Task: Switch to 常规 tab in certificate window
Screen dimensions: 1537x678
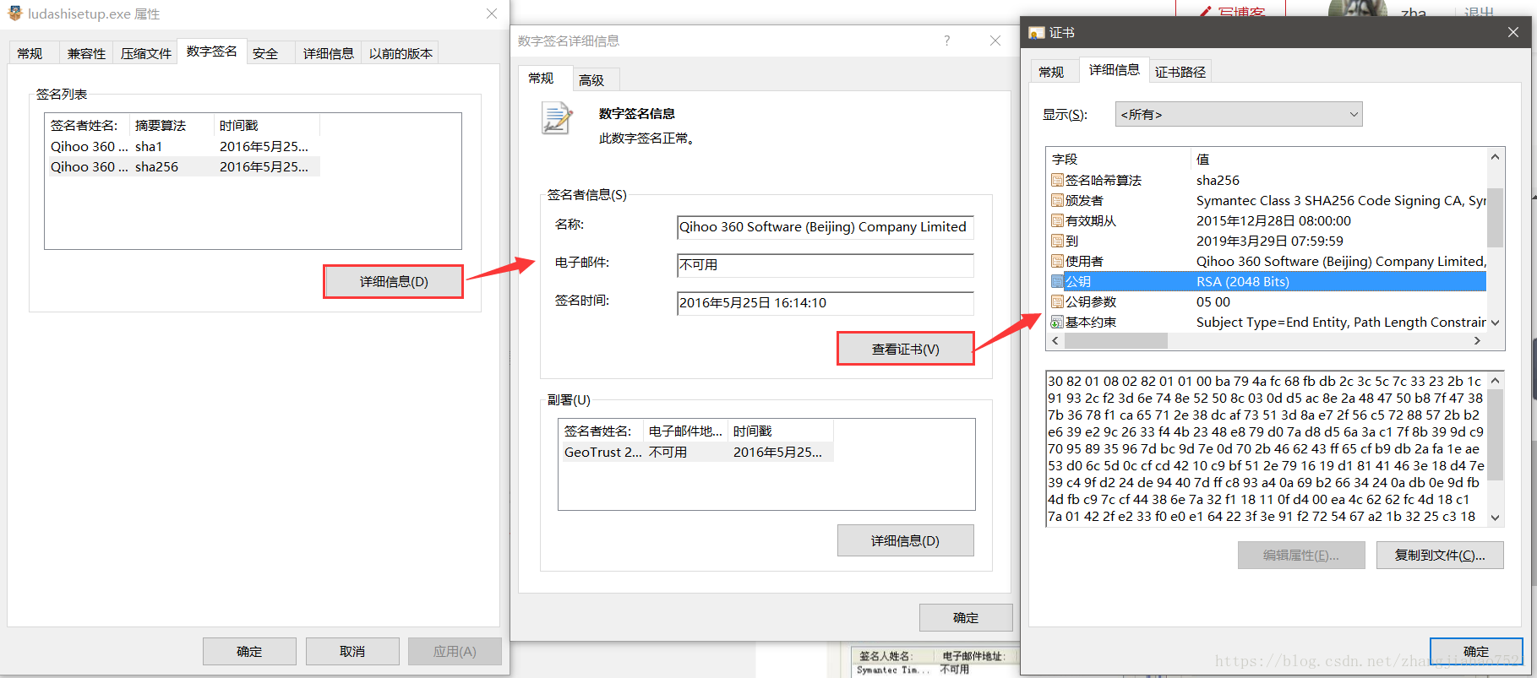Action: click(x=1051, y=72)
